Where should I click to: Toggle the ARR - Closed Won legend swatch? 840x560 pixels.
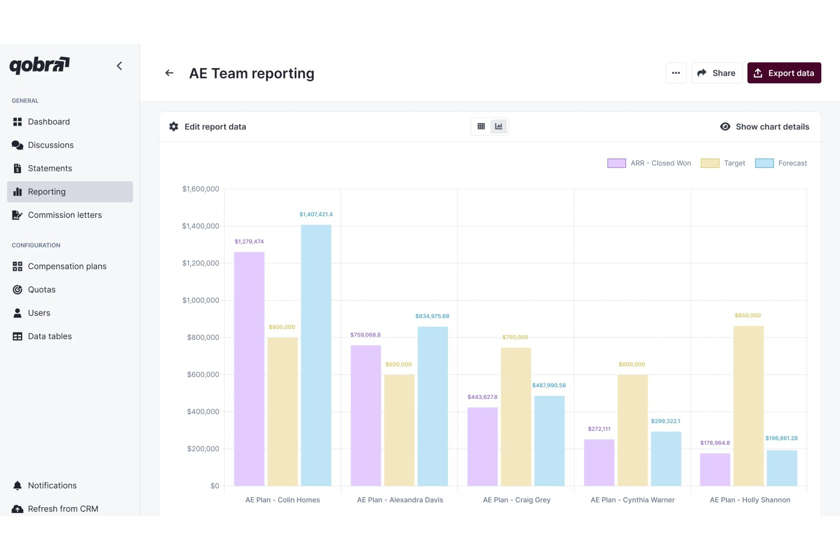pyautogui.click(x=617, y=163)
